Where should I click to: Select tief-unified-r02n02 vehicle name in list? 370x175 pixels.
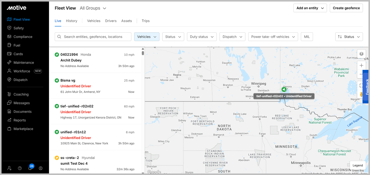[x=77, y=106]
